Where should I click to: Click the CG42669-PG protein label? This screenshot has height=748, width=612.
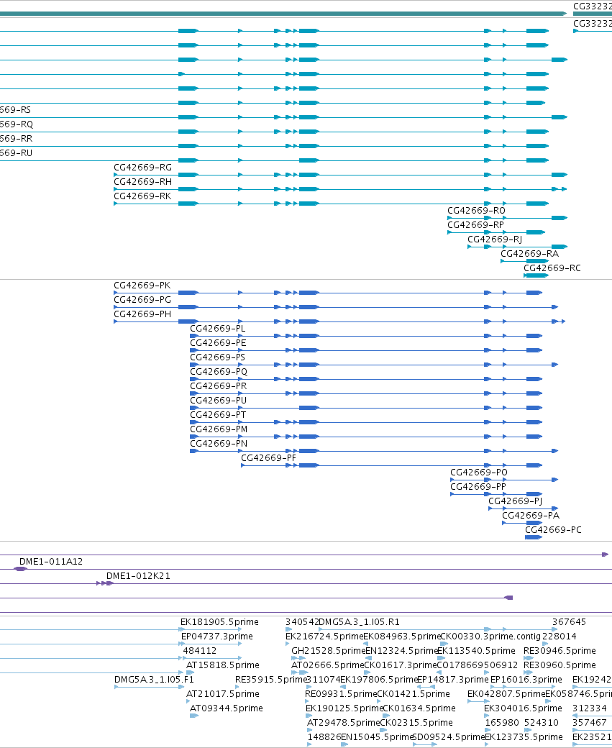[x=142, y=300]
